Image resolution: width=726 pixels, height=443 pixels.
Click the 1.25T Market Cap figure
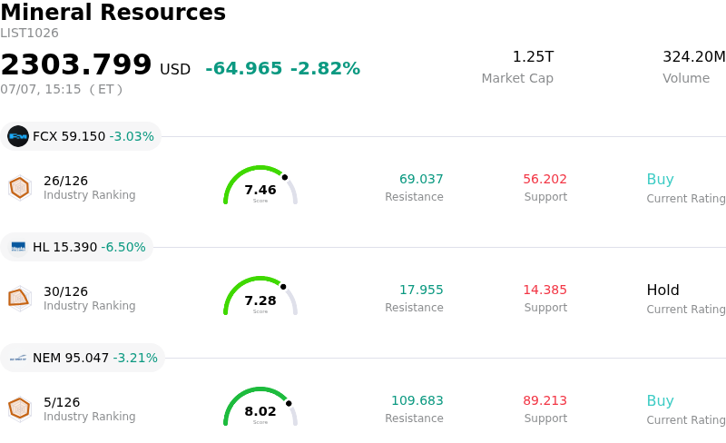click(x=533, y=56)
